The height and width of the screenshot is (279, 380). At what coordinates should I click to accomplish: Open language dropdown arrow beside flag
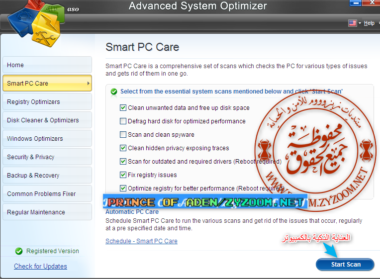[360, 23]
